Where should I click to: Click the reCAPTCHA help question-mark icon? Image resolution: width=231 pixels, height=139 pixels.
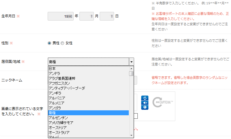tap(144, 107)
